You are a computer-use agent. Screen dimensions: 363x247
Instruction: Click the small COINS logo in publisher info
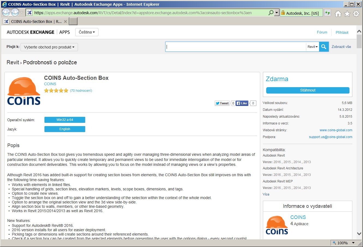pyautogui.click(x=277, y=225)
